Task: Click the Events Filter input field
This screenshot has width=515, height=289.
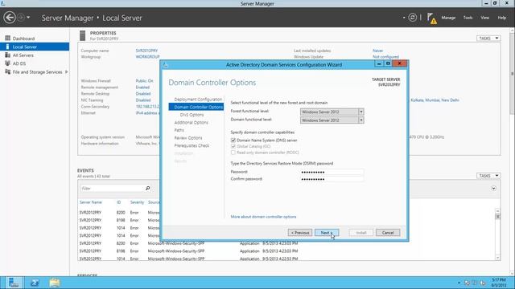Action: click(x=112, y=189)
